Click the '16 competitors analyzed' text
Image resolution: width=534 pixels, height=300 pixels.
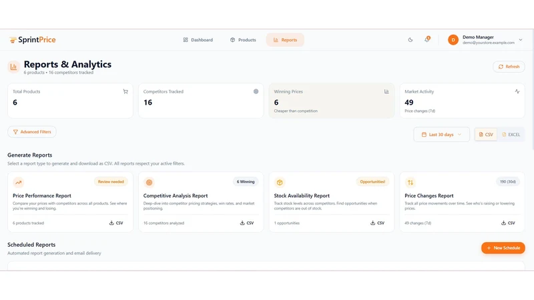(164, 223)
